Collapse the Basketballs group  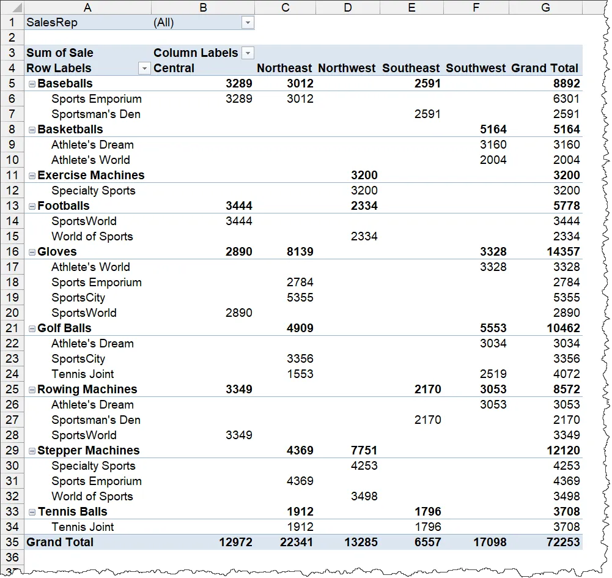[32, 130]
